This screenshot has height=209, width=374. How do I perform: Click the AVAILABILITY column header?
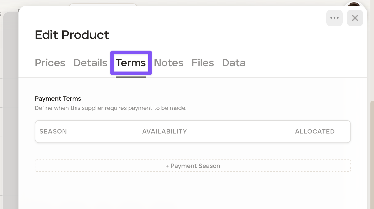pyautogui.click(x=164, y=131)
